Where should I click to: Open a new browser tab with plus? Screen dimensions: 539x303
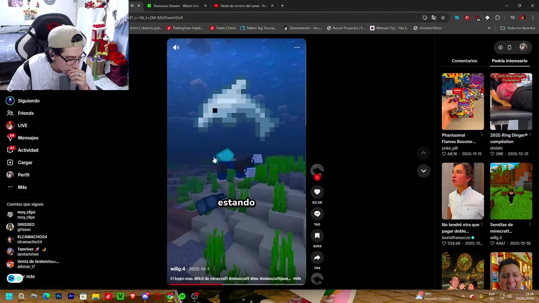coord(282,6)
